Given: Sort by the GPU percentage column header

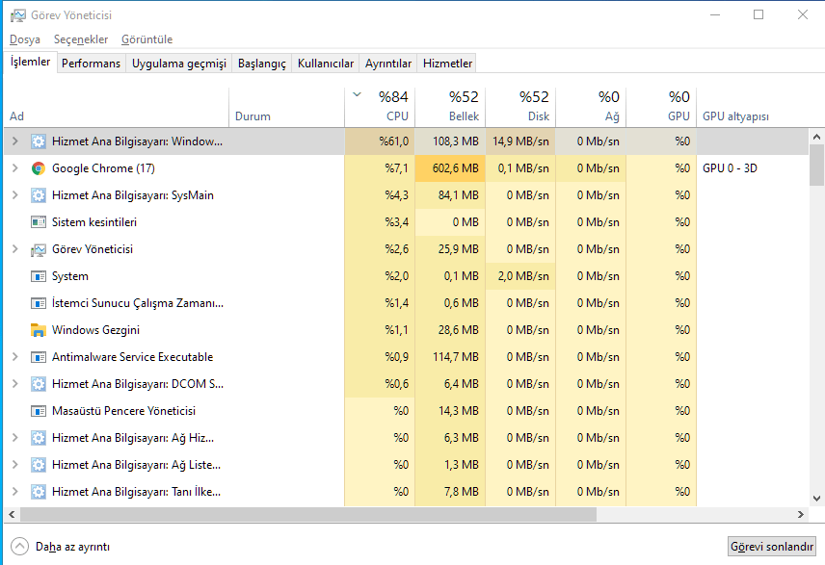Looking at the screenshot, I should click(661, 107).
